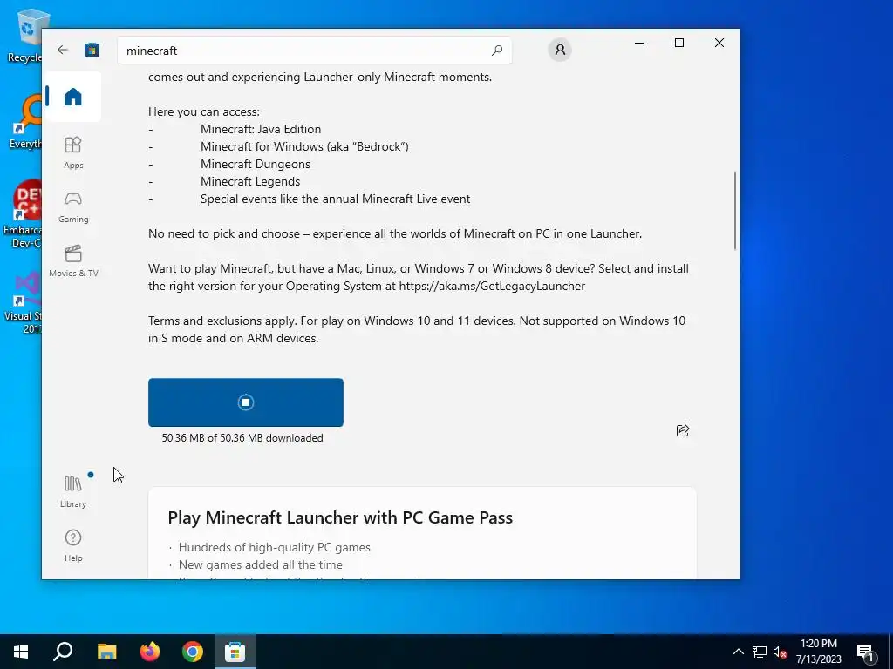
Task: Click the https://aka.ms/GetLegacyLauncher URL text
Action: click(x=492, y=286)
